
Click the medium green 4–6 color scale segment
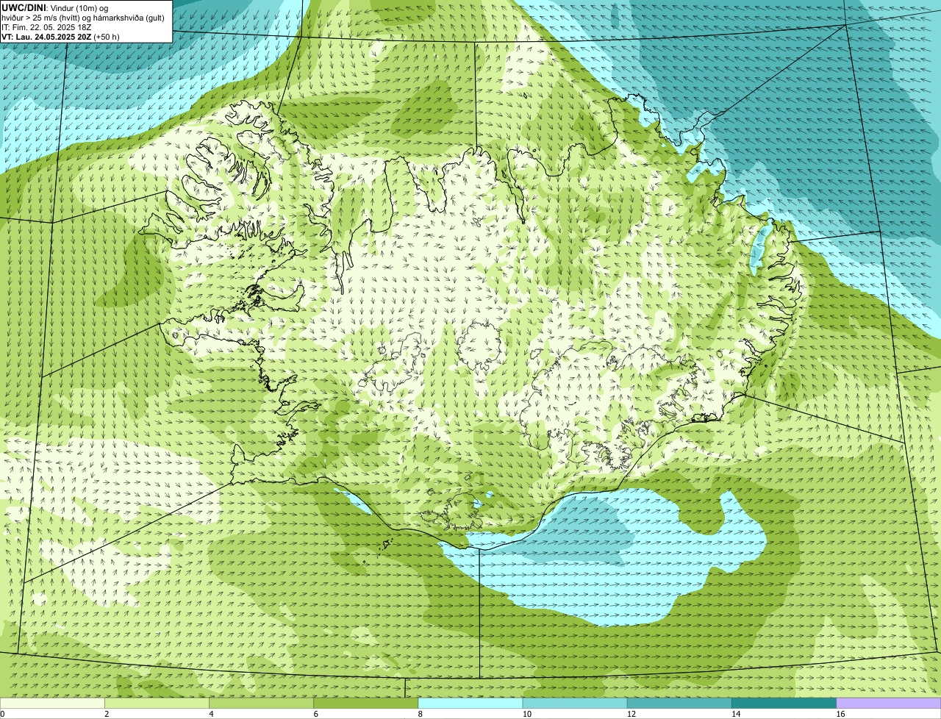point(261,704)
